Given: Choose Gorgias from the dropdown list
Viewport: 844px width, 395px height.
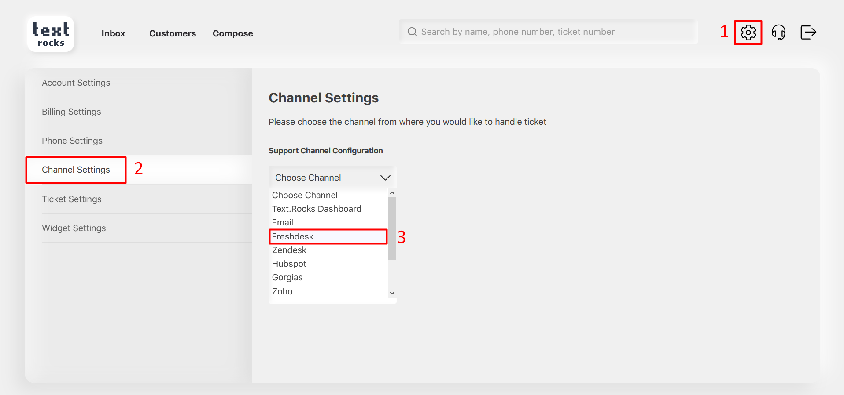Looking at the screenshot, I should [287, 277].
